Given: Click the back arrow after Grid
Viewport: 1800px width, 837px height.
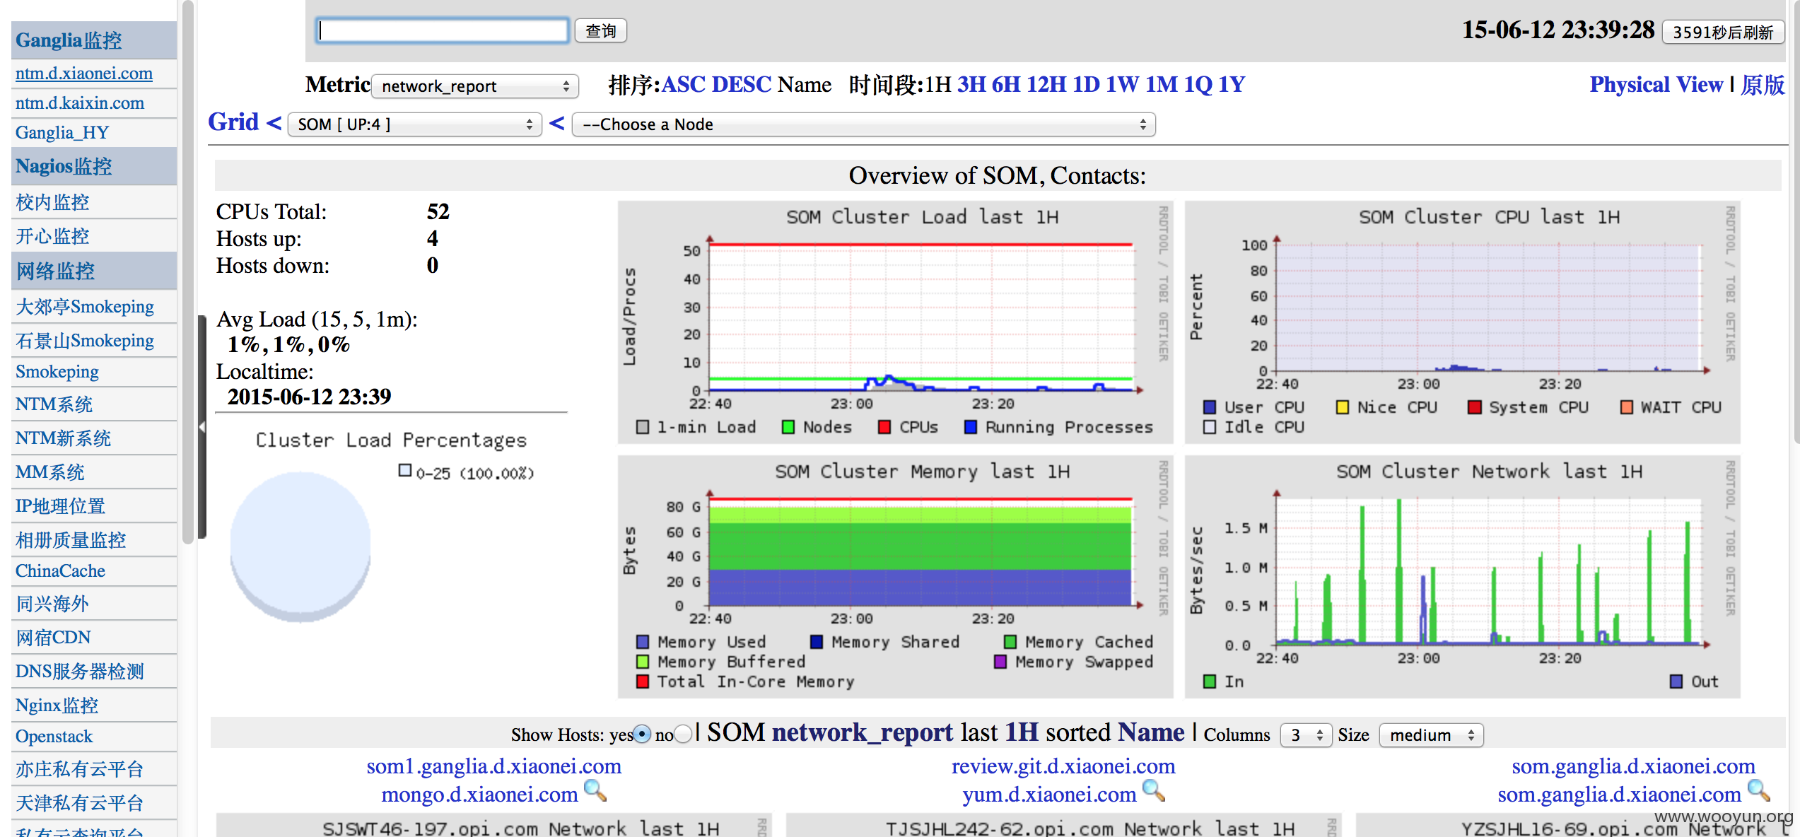Looking at the screenshot, I should [x=274, y=123].
